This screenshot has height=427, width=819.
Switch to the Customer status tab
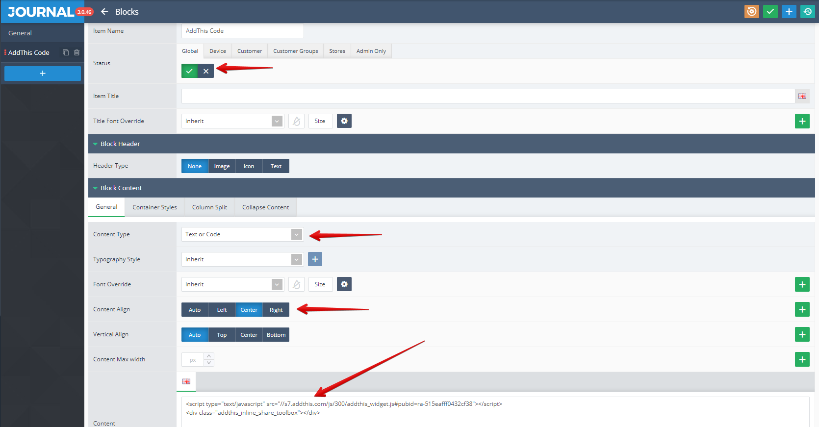tap(250, 51)
